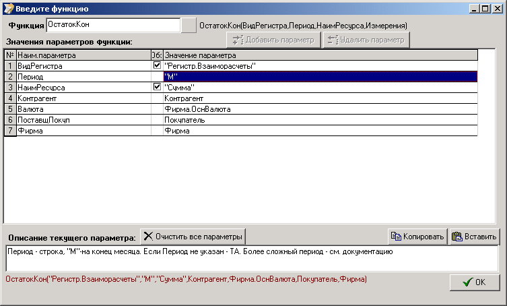Toggle the checkbox in the НаимРесурса row

[157, 87]
